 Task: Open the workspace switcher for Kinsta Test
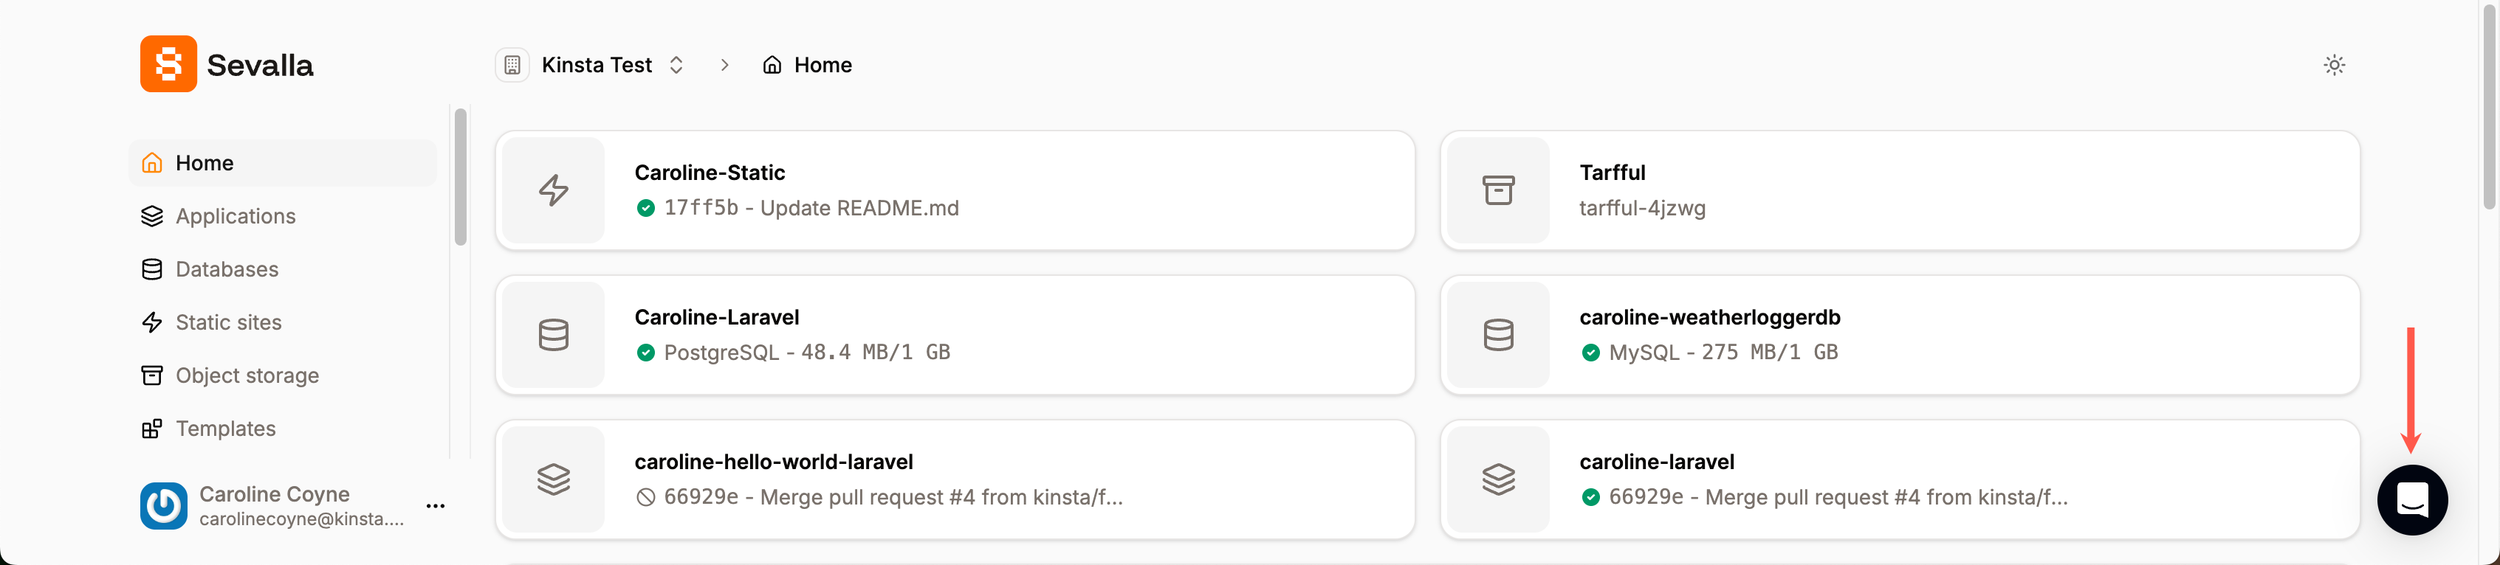point(676,65)
